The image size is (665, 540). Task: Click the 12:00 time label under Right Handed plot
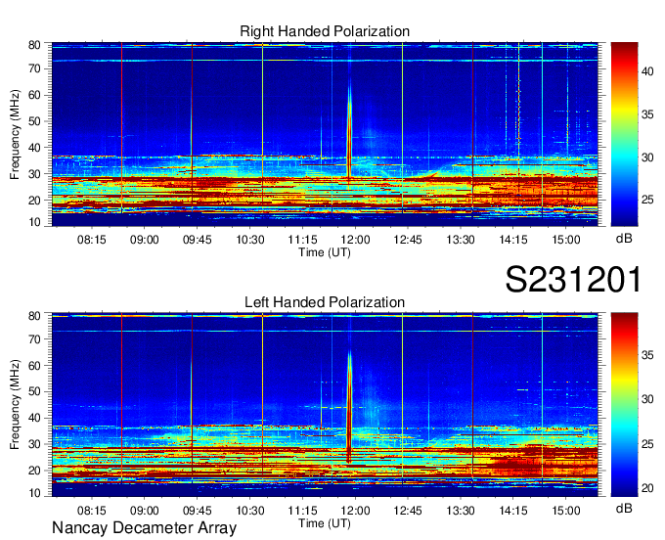355,240
